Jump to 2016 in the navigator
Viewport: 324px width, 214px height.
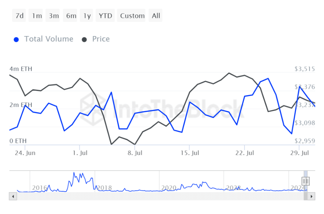39,188
